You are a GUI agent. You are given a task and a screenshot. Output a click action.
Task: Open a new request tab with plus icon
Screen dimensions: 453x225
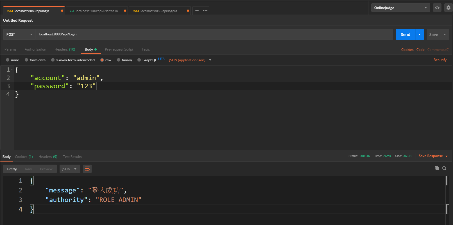click(x=197, y=11)
